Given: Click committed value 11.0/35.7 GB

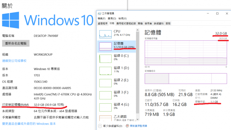Looking at the screenshot, I should click(157, 105).
